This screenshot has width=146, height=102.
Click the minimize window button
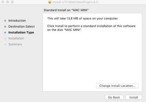(8, 2)
